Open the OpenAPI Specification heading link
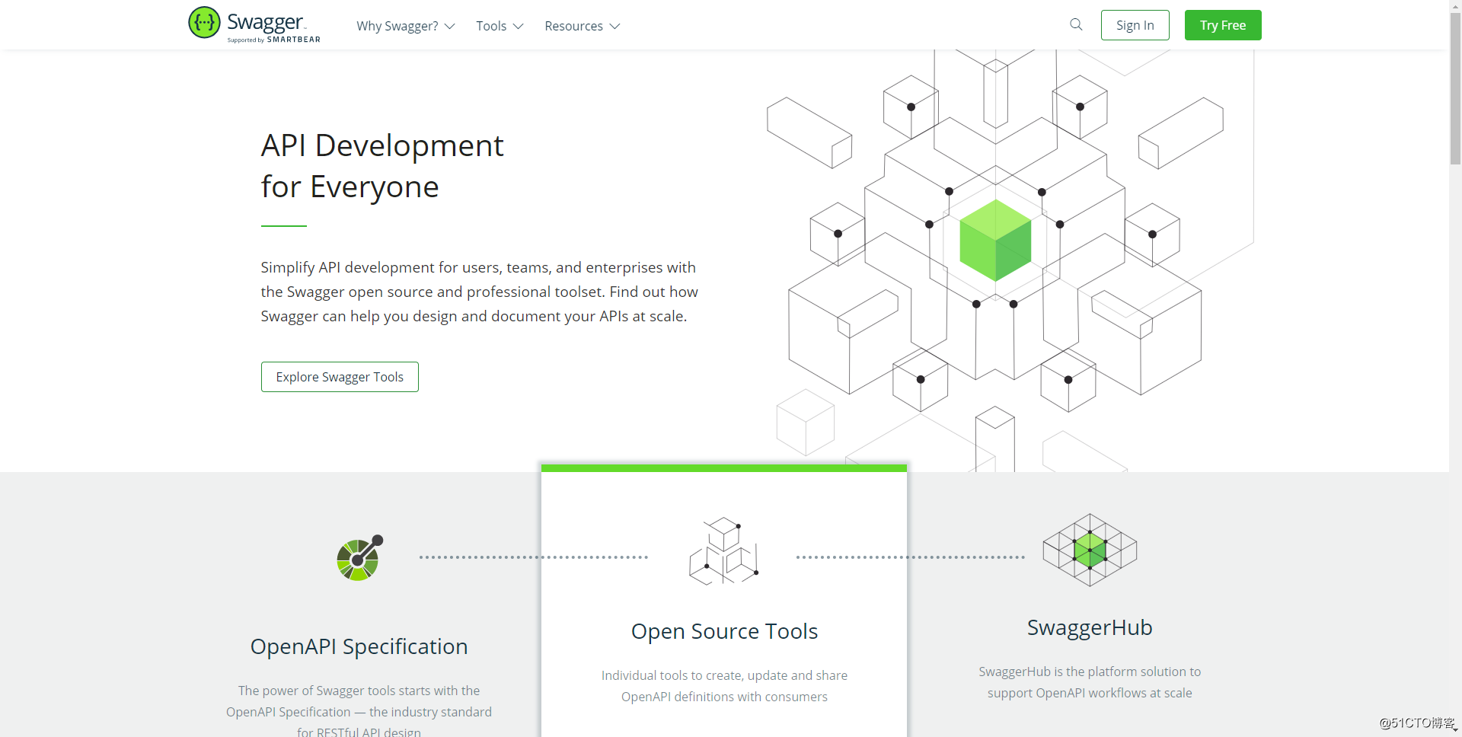The width and height of the screenshot is (1462, 737). pyautogui.click(x=359, y=646)
